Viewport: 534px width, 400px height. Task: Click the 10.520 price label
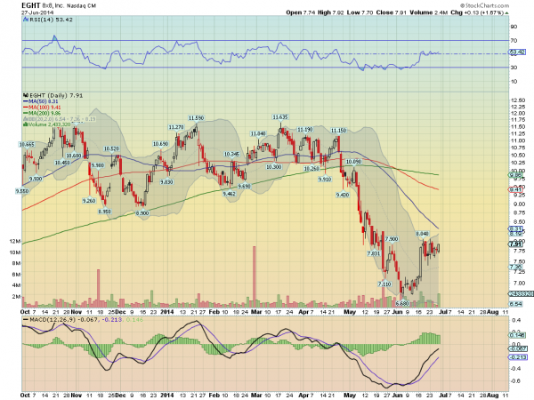point(111,148)
